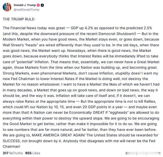Click the GDP up 4.2% phrase
The width and height of the screenshot is (163, 157).
pos(82,28)
